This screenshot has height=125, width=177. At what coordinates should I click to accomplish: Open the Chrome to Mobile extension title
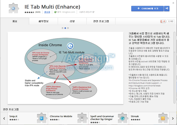click(61, 116)
